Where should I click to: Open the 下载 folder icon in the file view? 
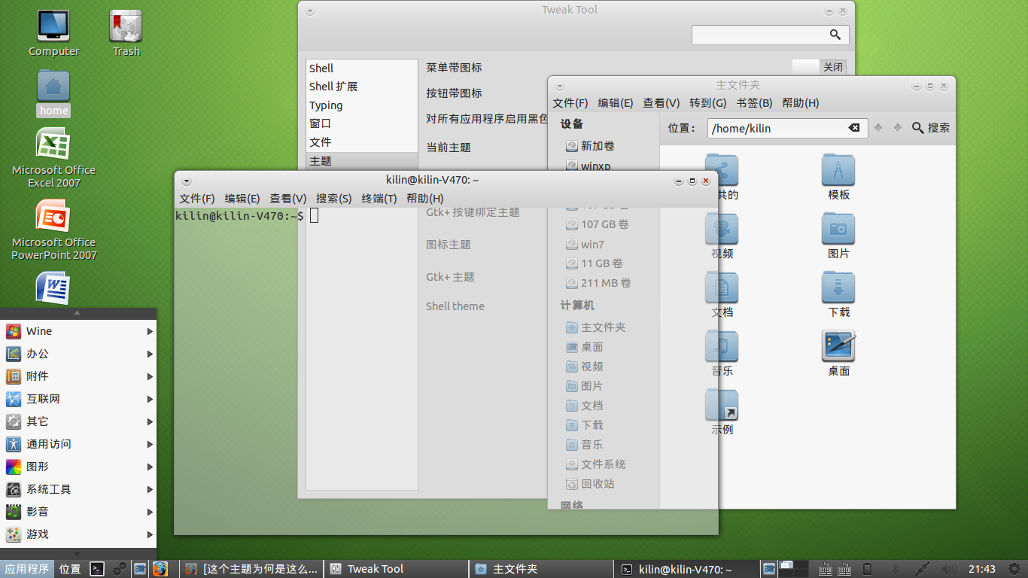click(838, 287)
